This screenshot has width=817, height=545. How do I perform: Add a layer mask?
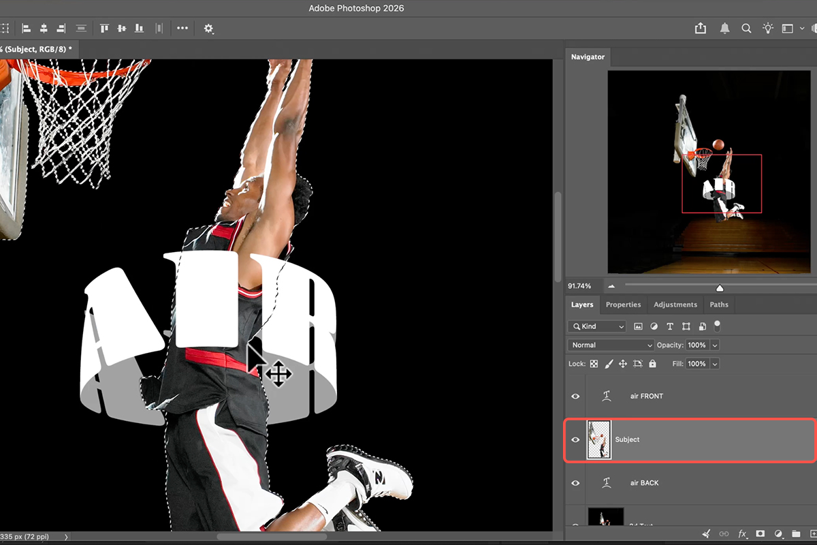tap(760, 534)
